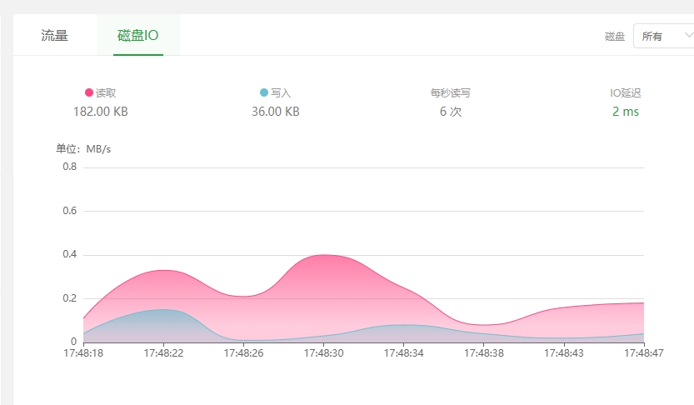Viewport: 694px width, 405px height.
Task: Click the 17:48:38 time axis label
Action: (x=484, y=353)
